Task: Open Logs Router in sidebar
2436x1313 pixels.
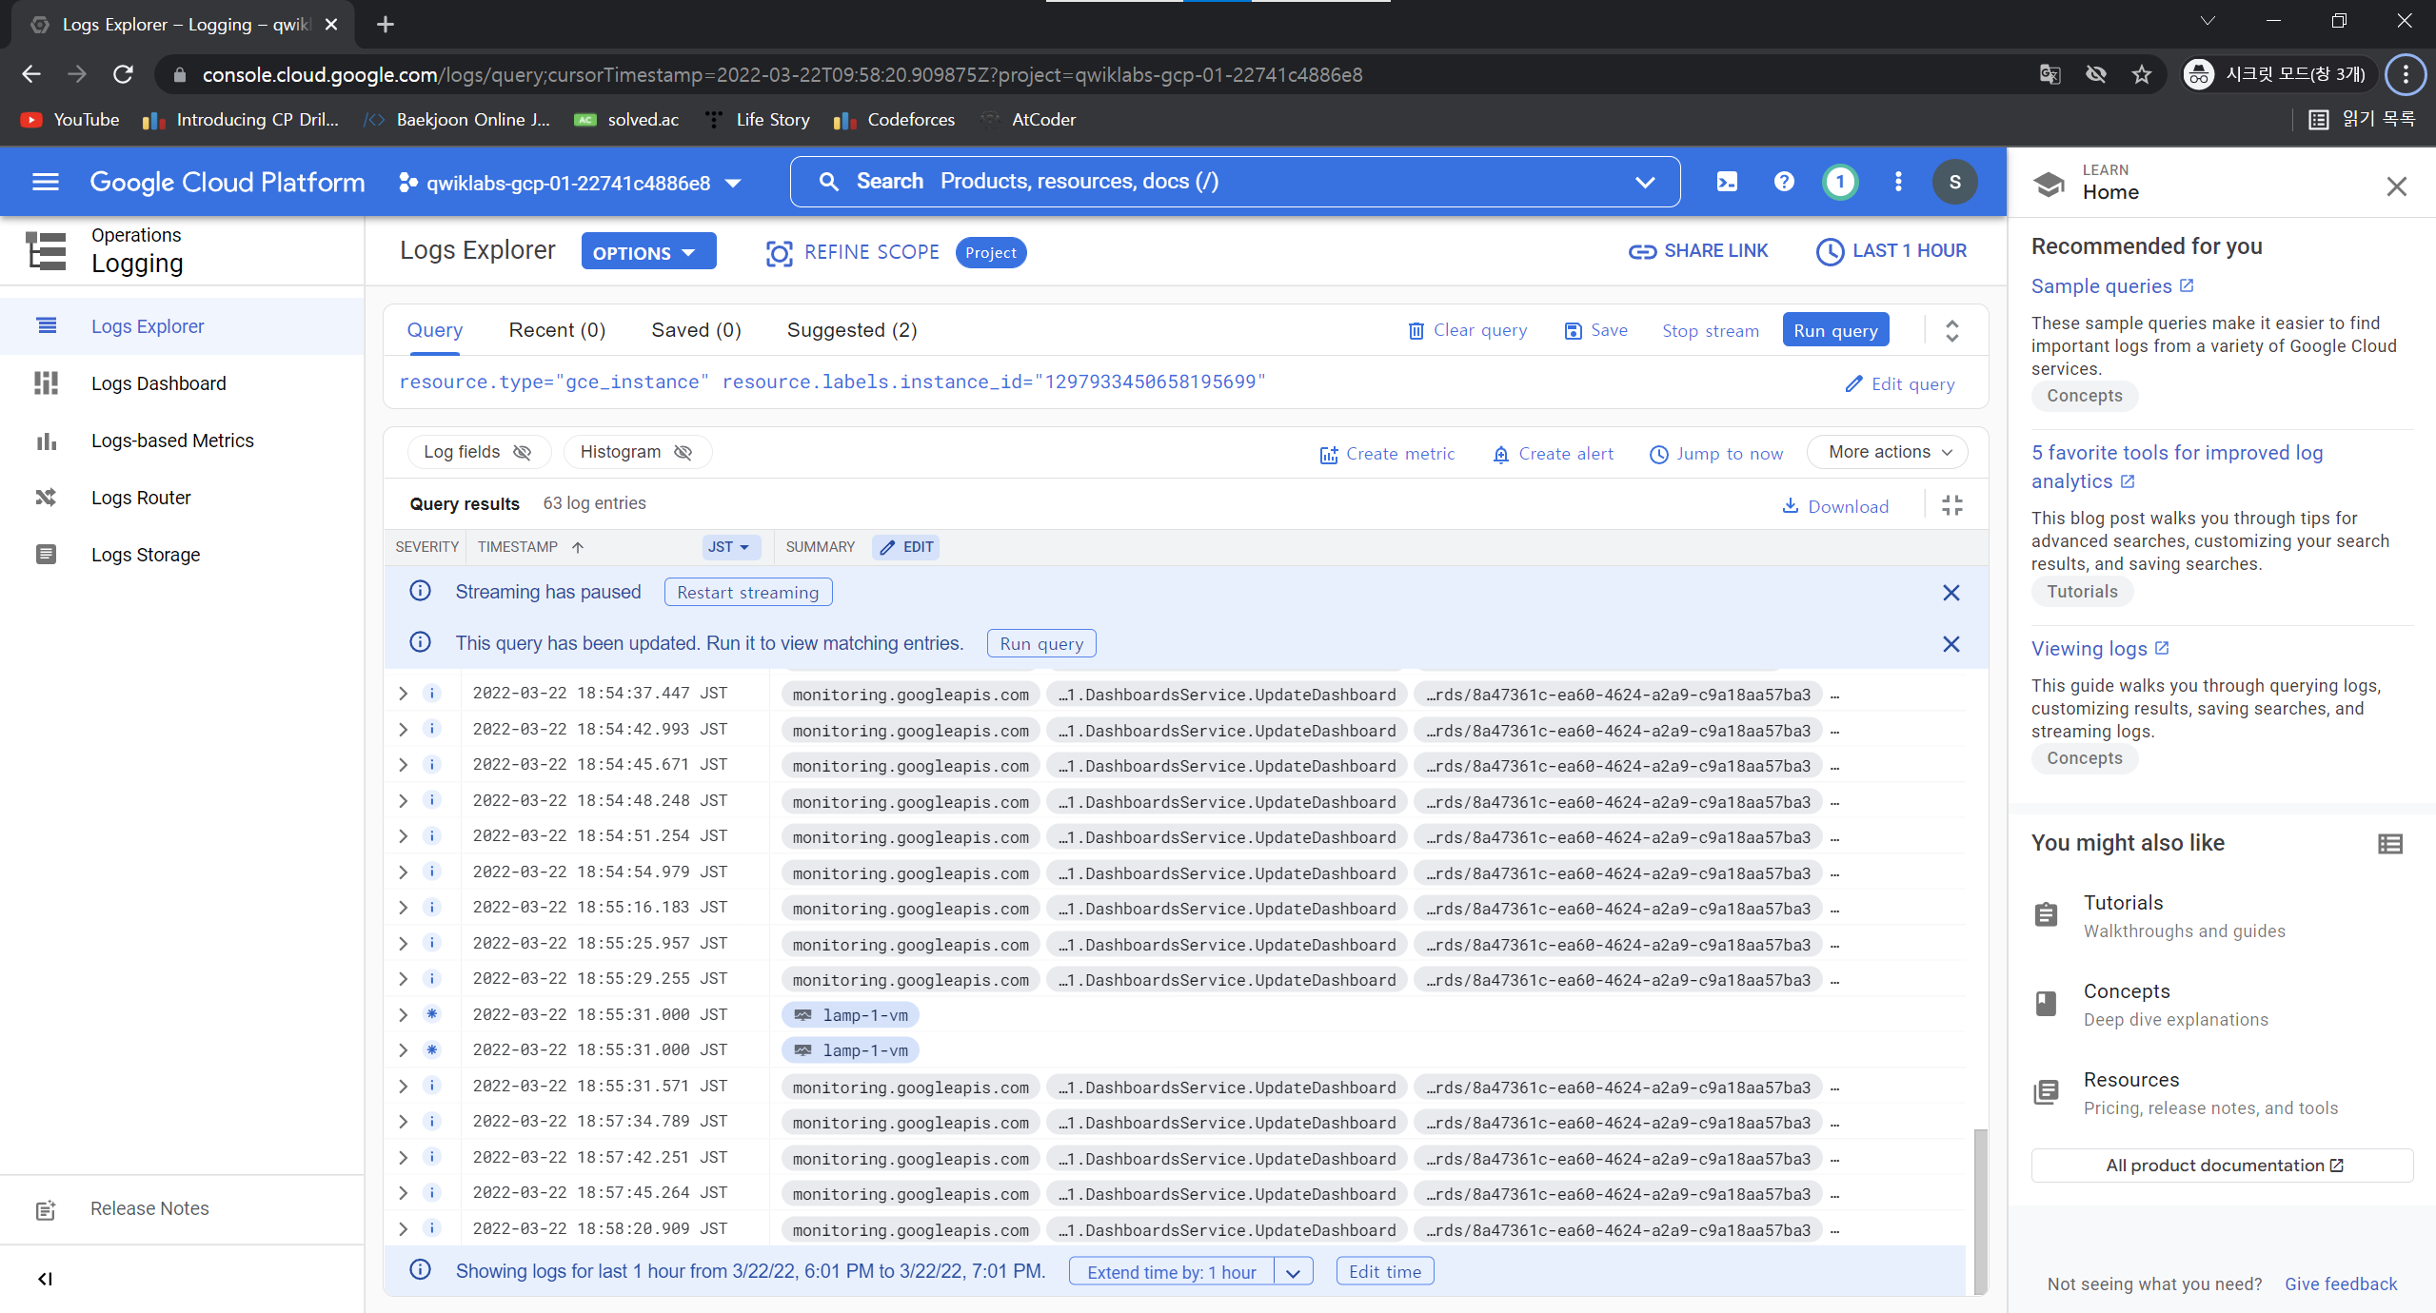Action: coord(141,498)
